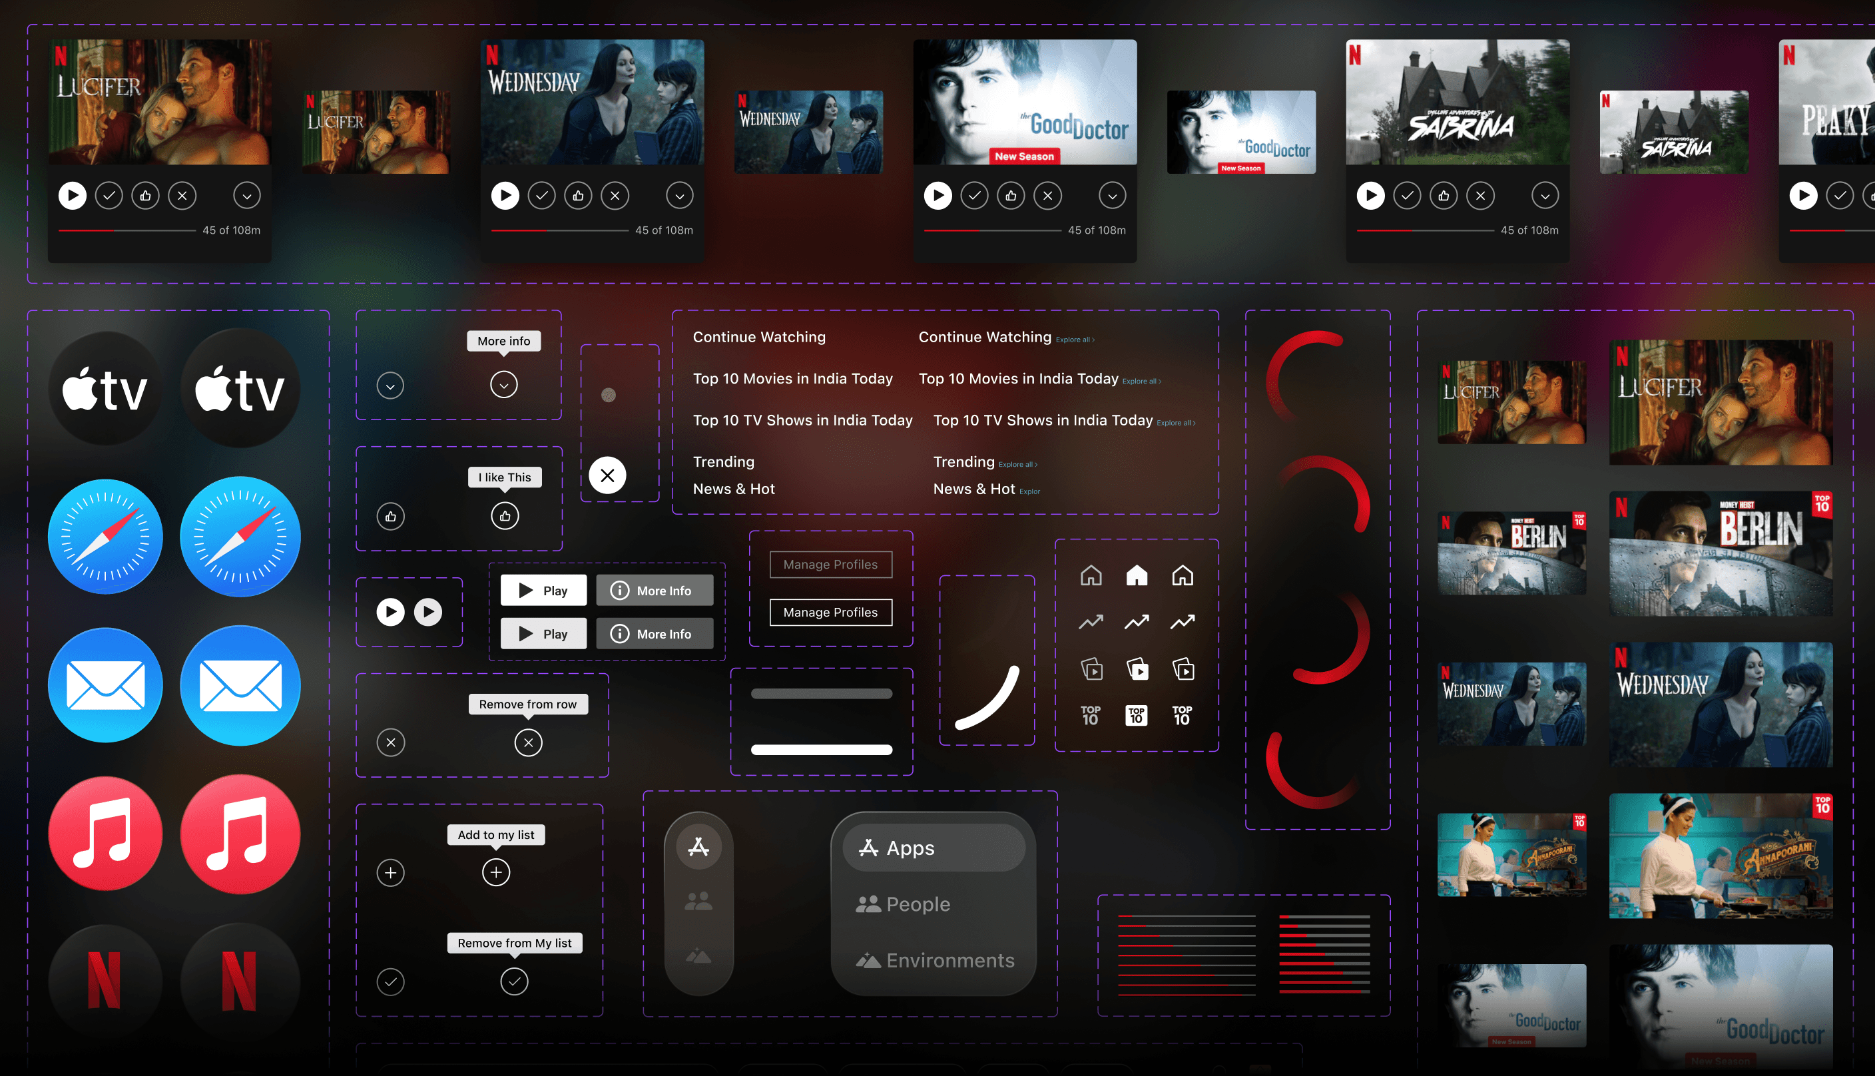Click the bright white Manage Profiles button

830,612
